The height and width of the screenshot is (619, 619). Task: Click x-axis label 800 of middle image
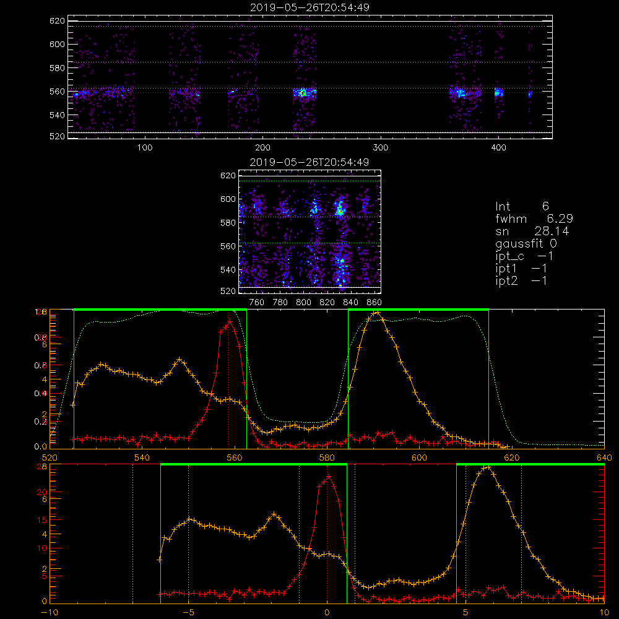(303, 303)
